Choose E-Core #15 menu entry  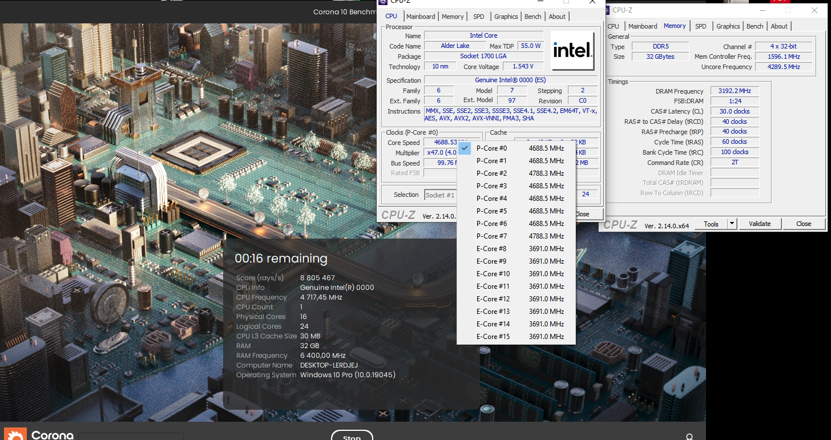pos(516,337)
